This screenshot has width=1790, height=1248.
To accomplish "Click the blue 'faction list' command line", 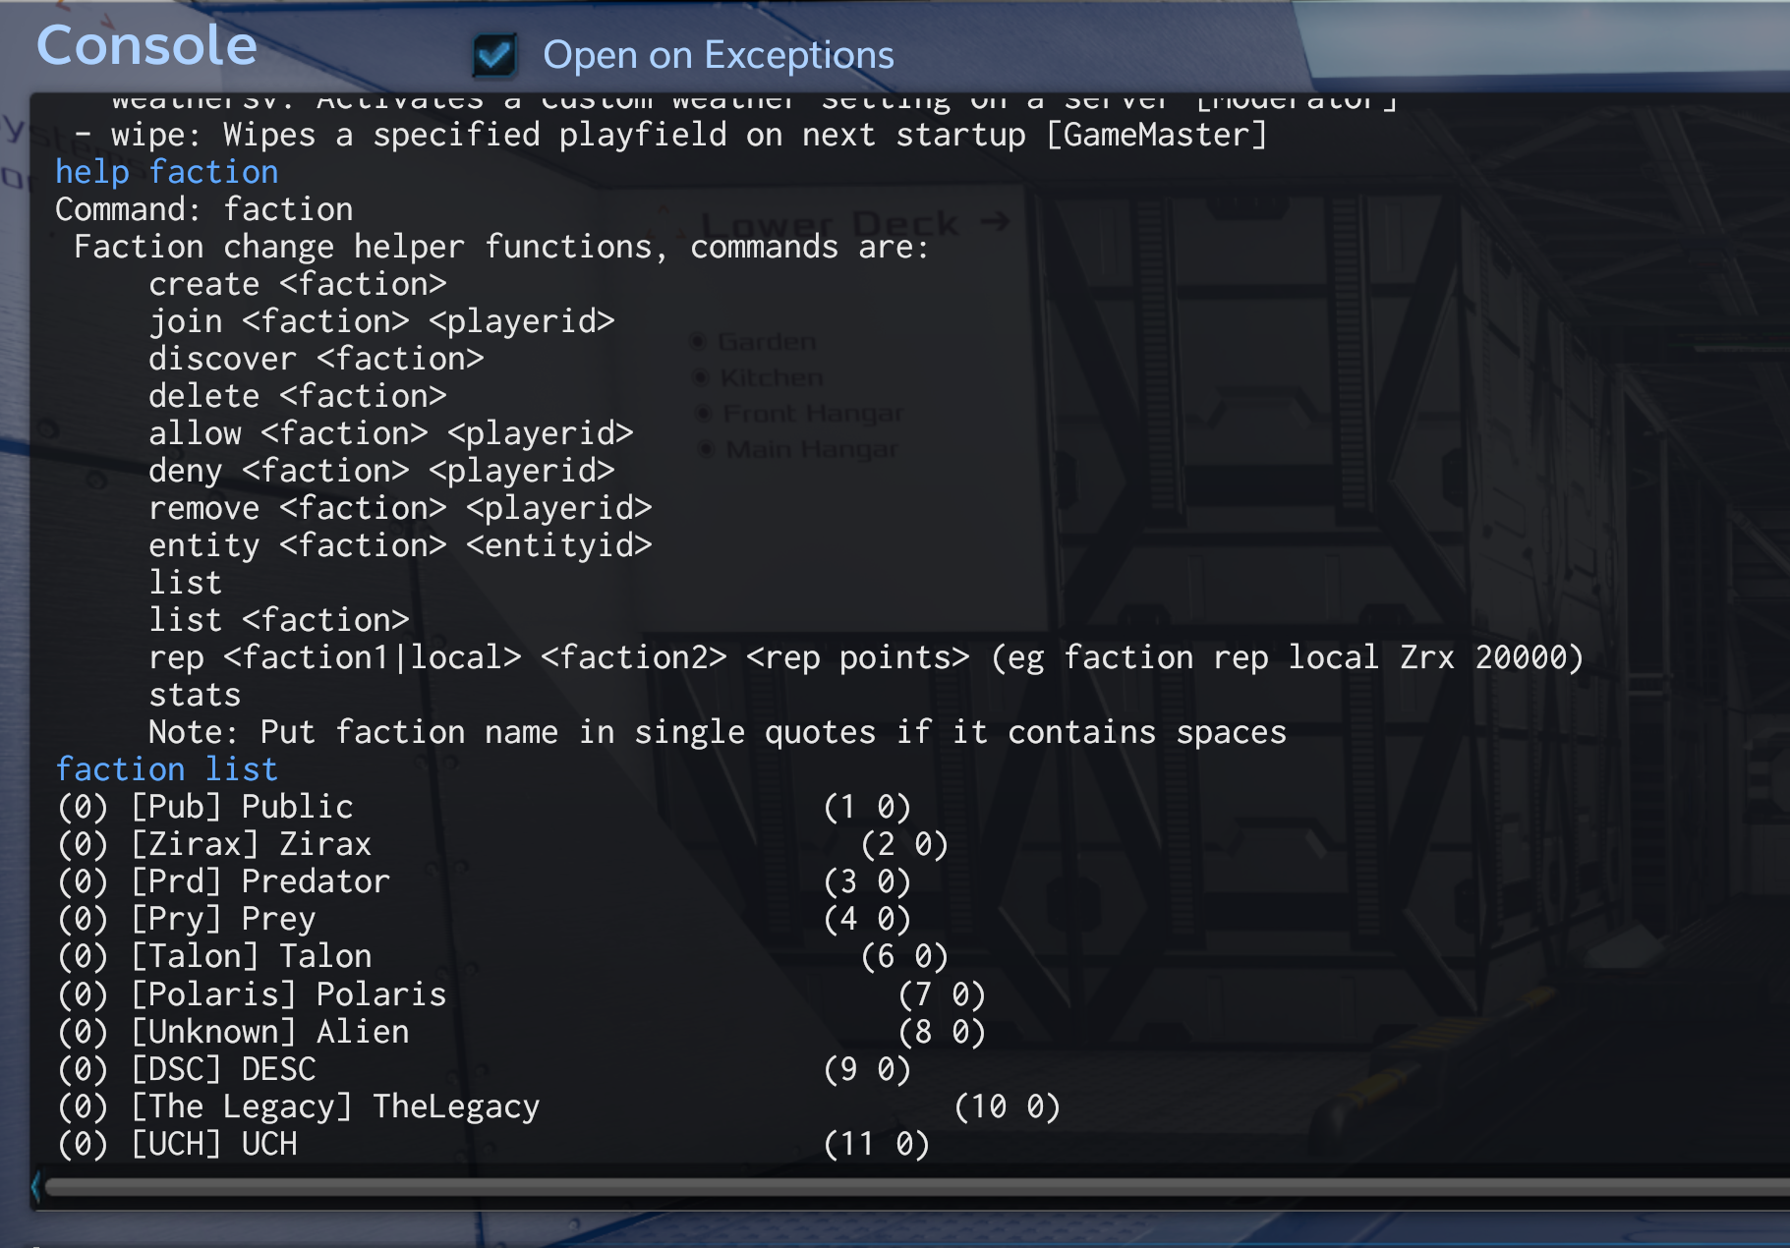I will point(167,769).
